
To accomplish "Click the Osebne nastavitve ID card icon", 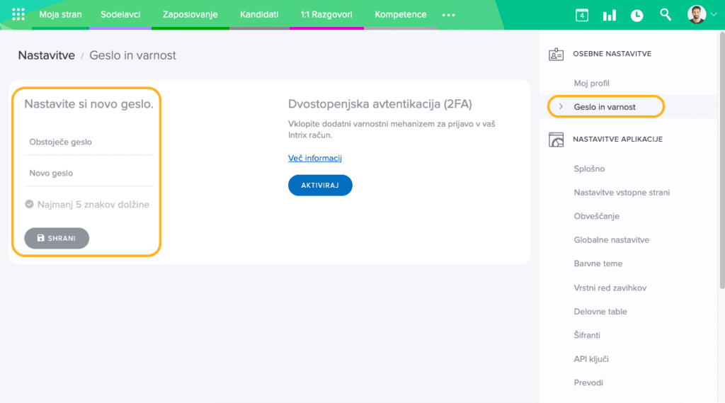I will 556,54.
